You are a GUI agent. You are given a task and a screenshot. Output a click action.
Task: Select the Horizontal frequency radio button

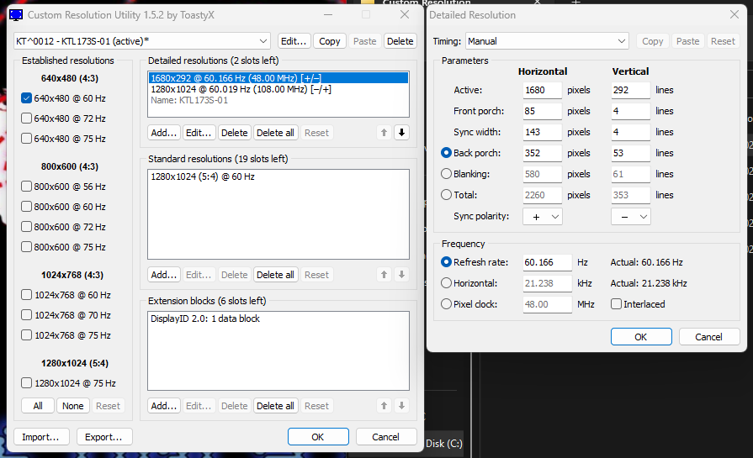click(447, 283)
